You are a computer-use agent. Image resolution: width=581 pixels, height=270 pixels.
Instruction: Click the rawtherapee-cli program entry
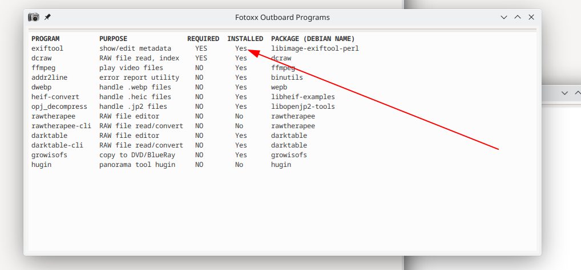[61, 126]
